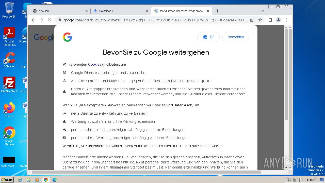
Task: Open Acrobat Reader DC desktop shortcut
Action: point(9,37)
